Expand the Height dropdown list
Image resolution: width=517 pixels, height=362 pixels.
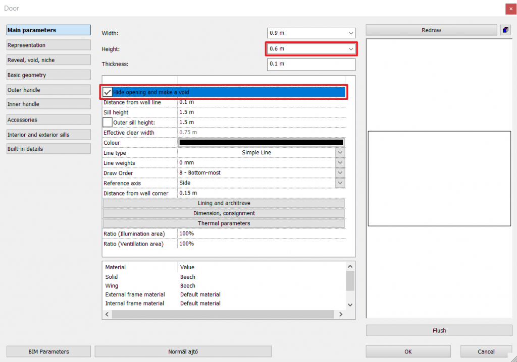tap(351, 49)
